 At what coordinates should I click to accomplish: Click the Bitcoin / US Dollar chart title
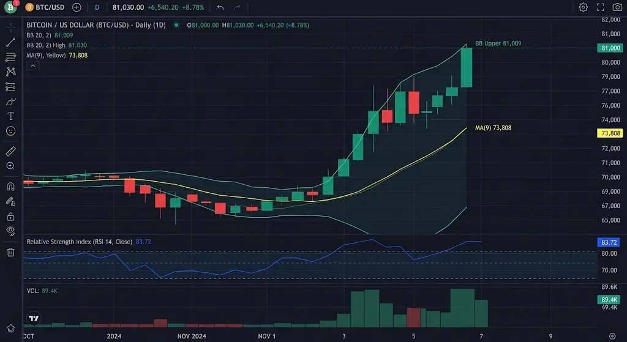[96, 25]
